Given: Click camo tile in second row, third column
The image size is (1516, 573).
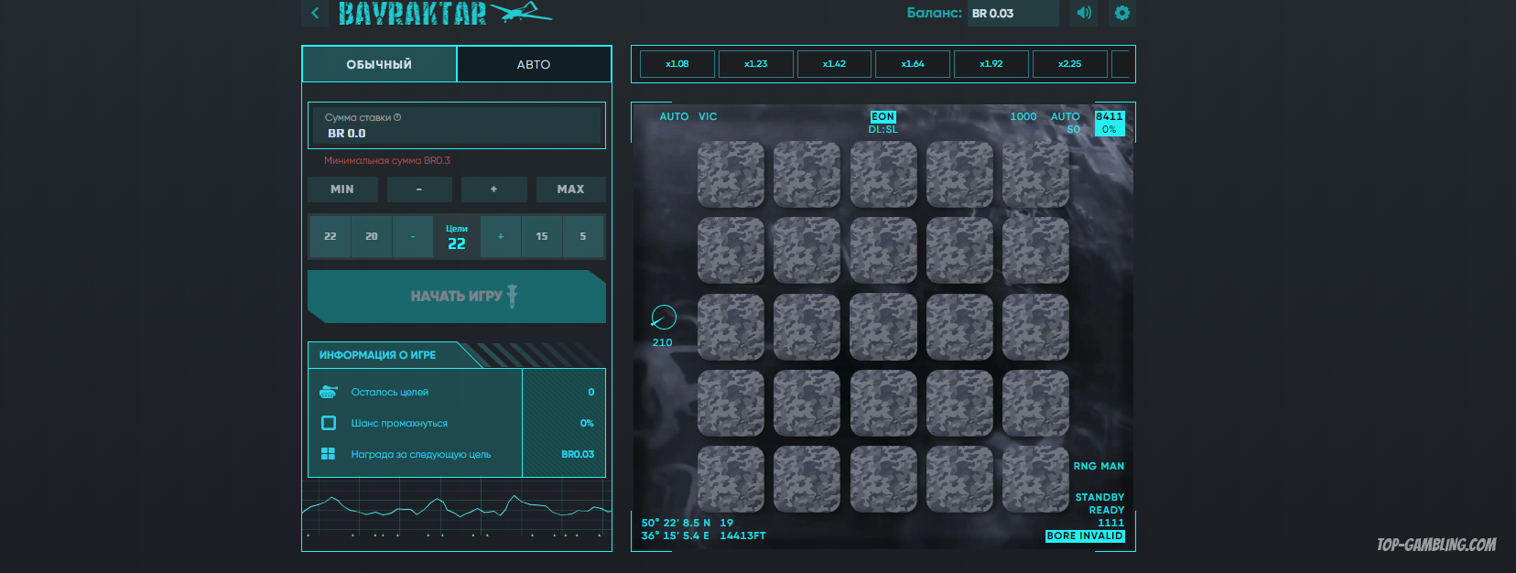Looking at the screenshot, I should pyautogui.click(x=883, y=250).
